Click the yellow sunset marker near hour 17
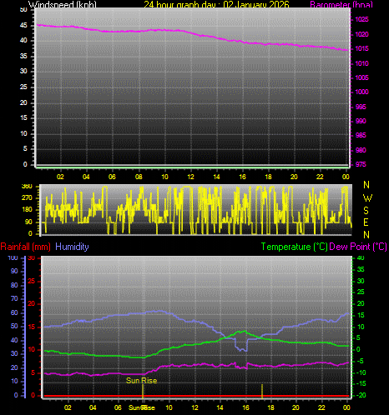 tap(262, 391)
